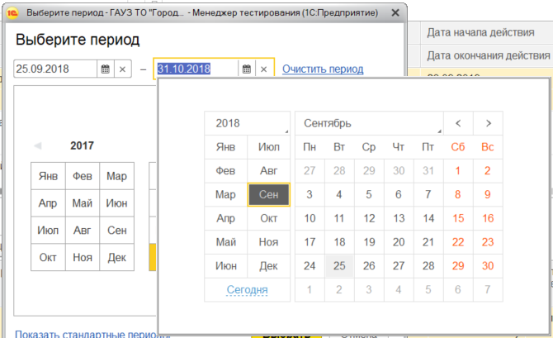The width and height of the screenshot is (553, 338).
Task: Open calendar icon beside end date 31.10.2018
Action: 246,69
